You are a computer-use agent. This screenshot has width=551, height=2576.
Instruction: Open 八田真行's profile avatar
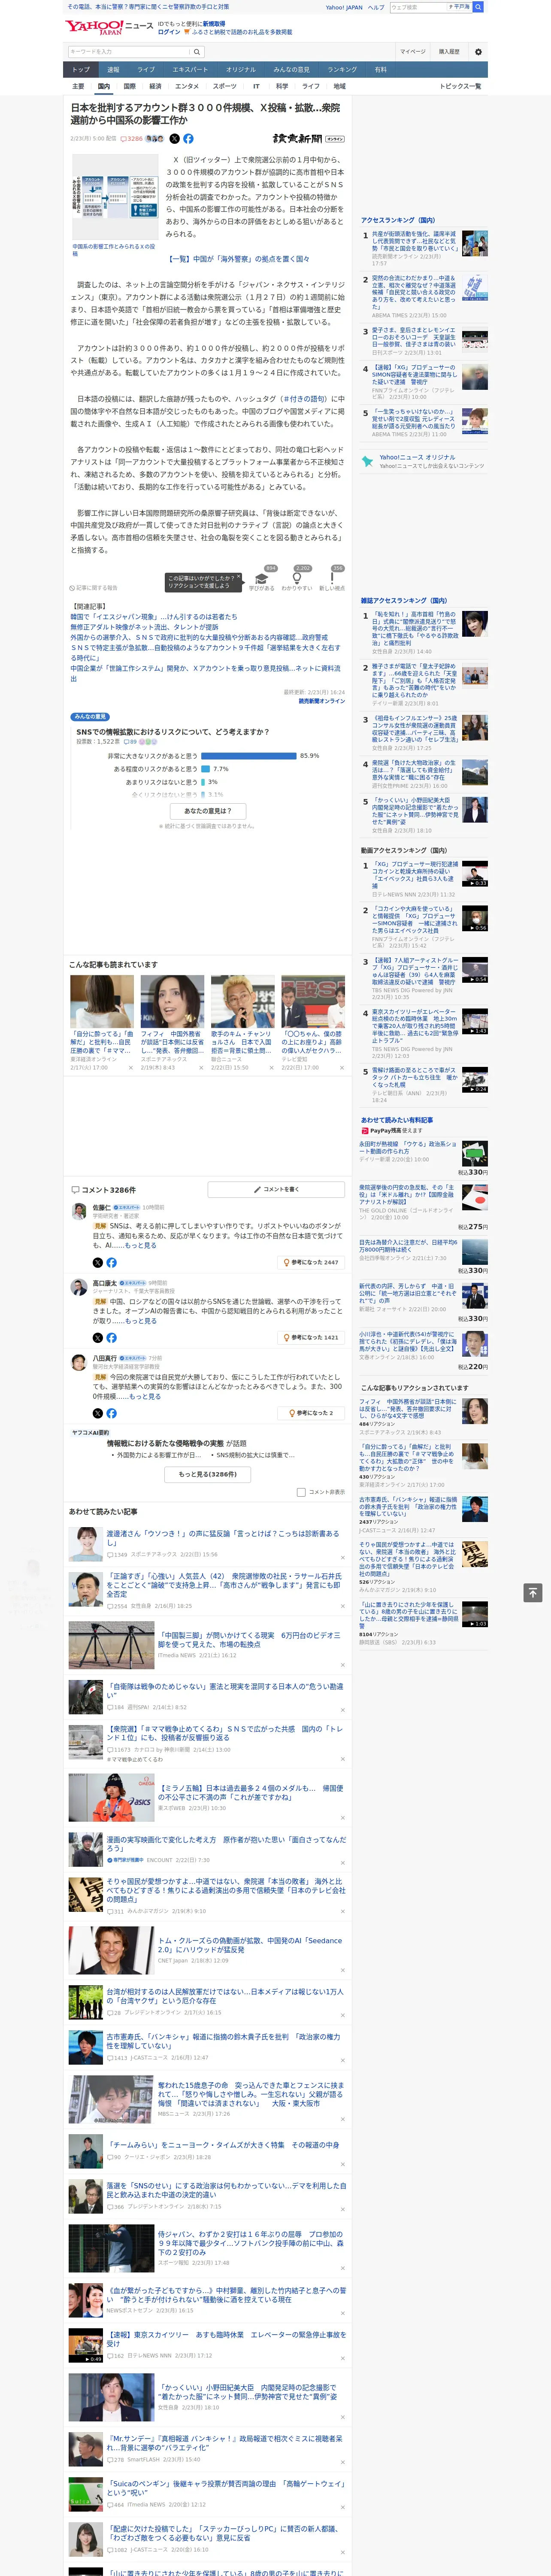click(79, 1362)
